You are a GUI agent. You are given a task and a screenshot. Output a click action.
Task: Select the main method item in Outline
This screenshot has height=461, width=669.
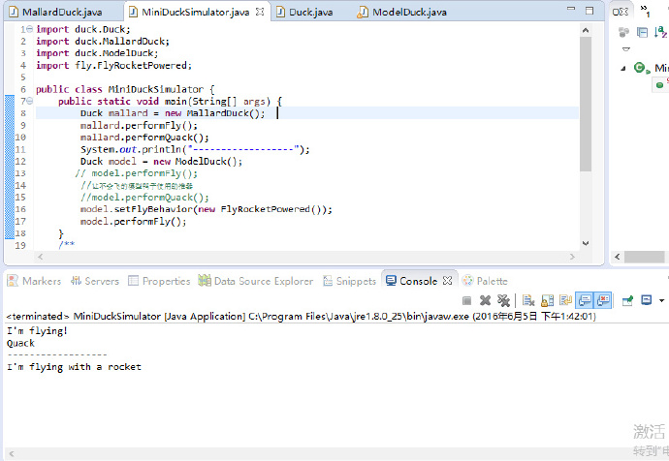[x=661, y=85]
